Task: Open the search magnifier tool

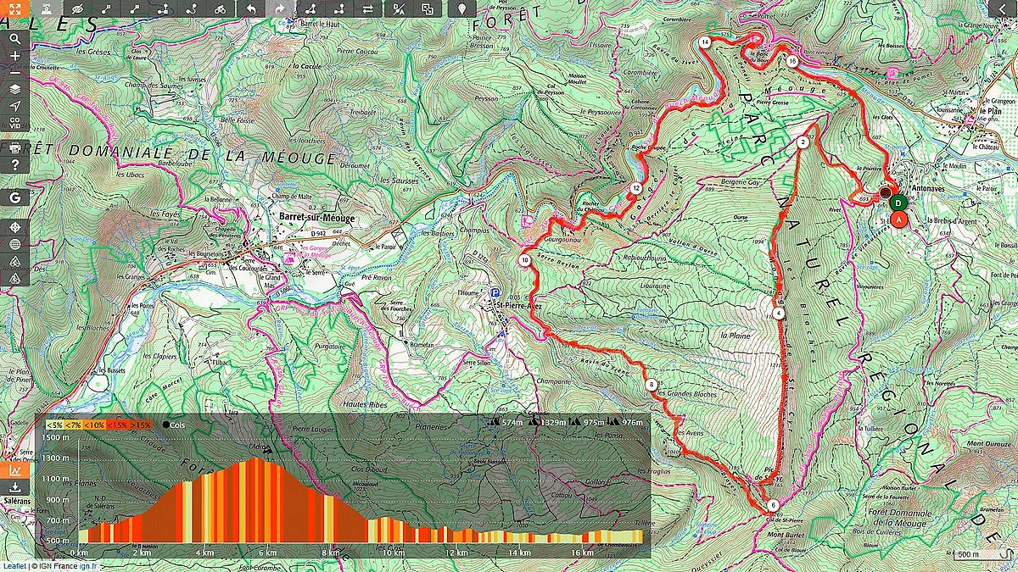Action: pos(15,39)
